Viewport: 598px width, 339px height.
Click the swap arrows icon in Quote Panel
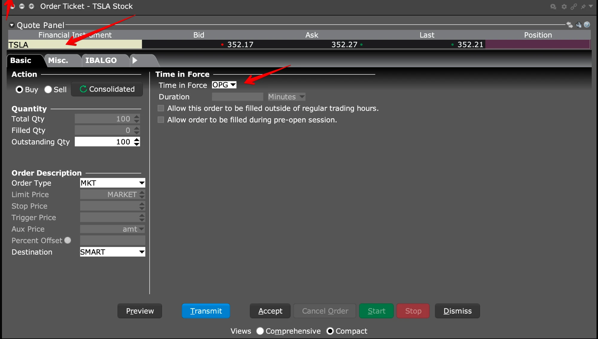click(x=570, y=25)
